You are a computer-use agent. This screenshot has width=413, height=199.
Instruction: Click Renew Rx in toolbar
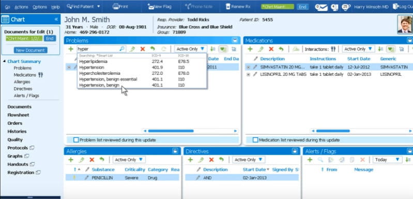click(238, 7)
